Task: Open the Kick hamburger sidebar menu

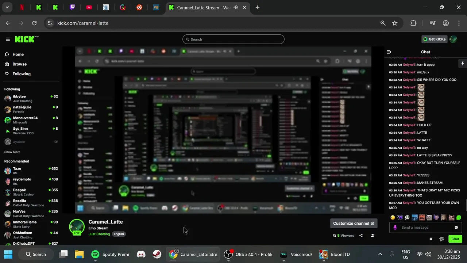Action: click(x=8, y=39)
